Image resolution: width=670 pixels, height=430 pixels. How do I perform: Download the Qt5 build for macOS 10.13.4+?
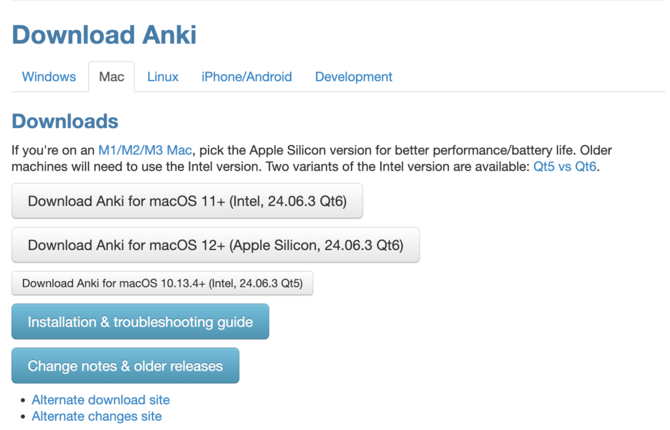click(162, 283)
